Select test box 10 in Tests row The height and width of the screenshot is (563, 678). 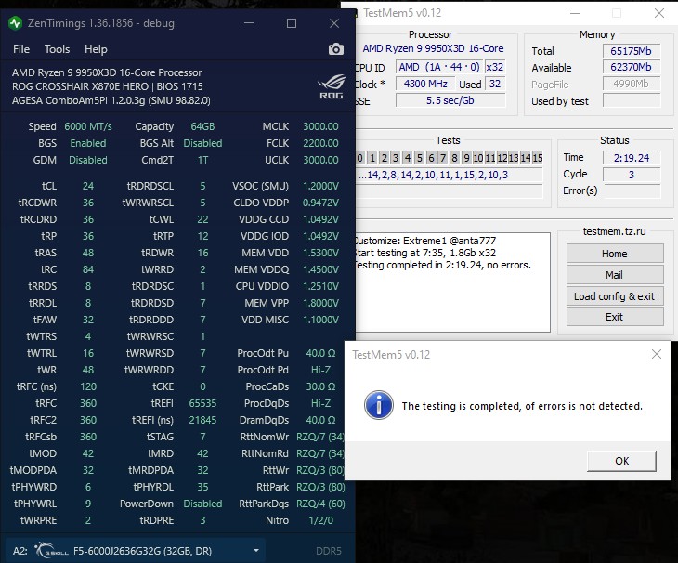(477, 158)
